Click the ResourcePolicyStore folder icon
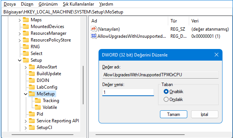Viewport: 233px width, 138px height. 26,40
